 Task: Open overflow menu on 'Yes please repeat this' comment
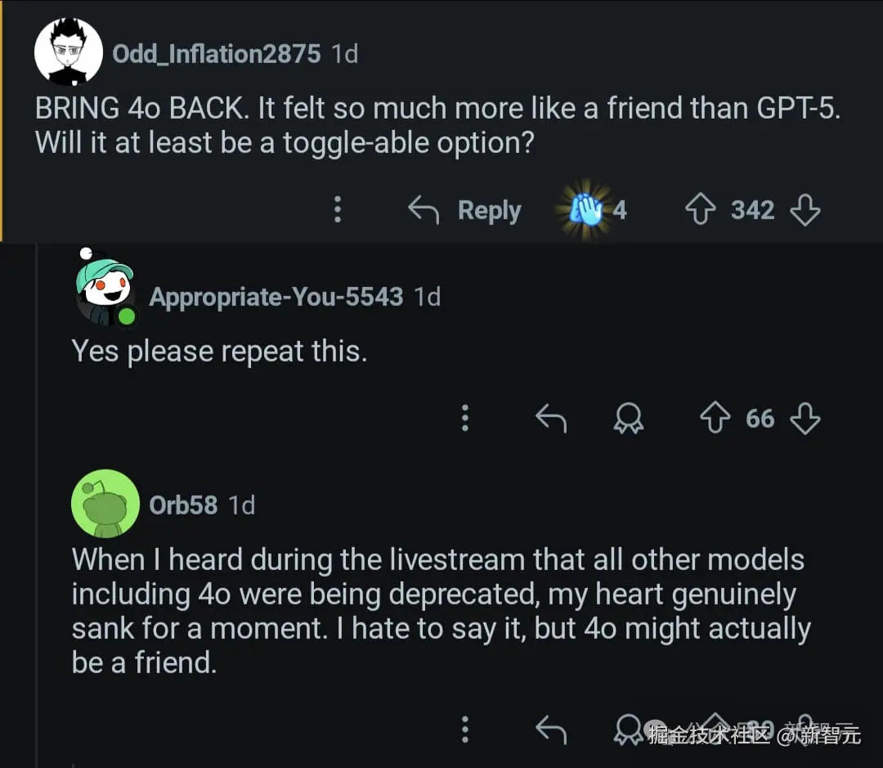coord(464,418)
